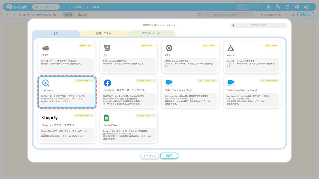Click the chat support icon in header
This screenshot has height=179, width=319.
click(297, 7)
